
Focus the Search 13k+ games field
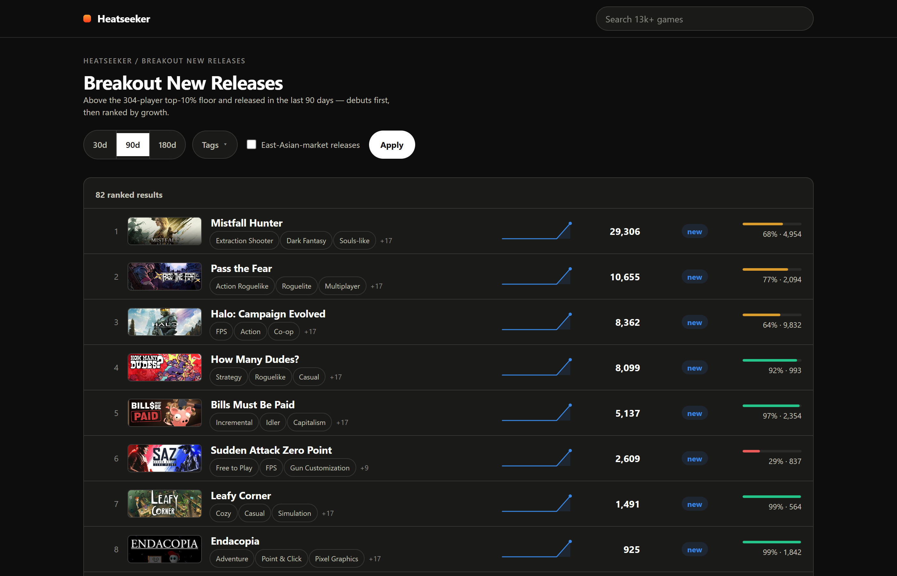point(704,19)
